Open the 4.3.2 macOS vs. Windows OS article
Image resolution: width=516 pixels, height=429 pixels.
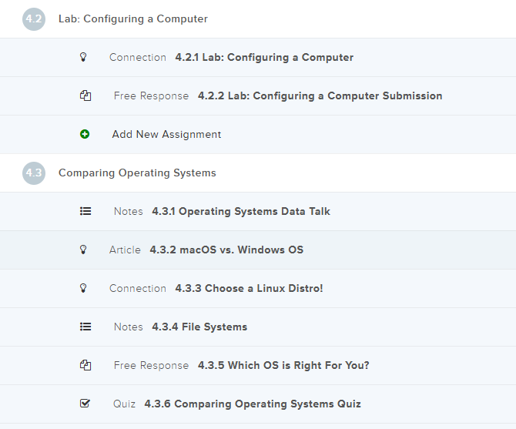pos(226,250)
